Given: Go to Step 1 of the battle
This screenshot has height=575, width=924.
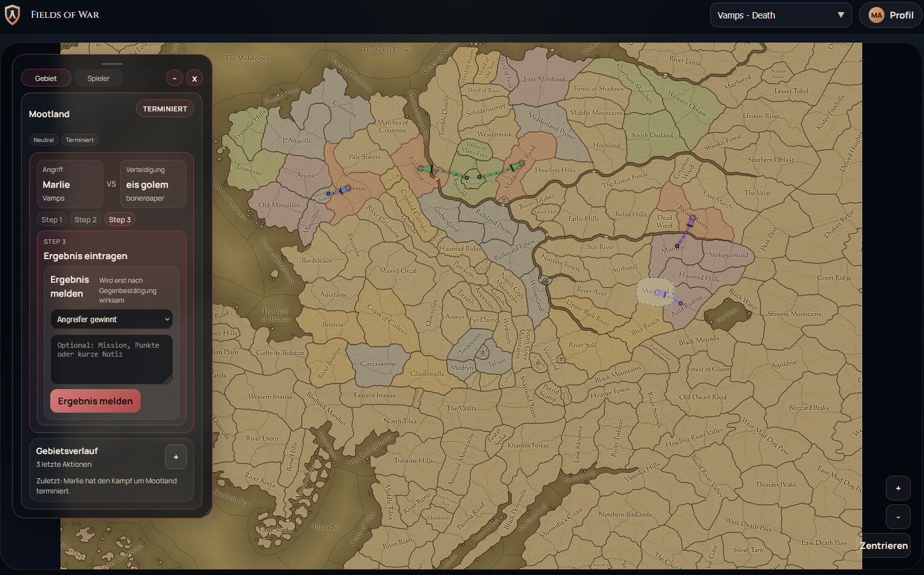Looking at the screenshot, I should 52,220.
